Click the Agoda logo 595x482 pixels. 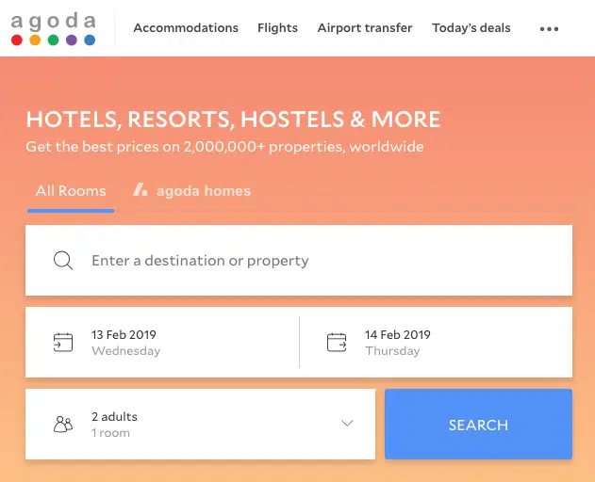(x=53, y=28)
